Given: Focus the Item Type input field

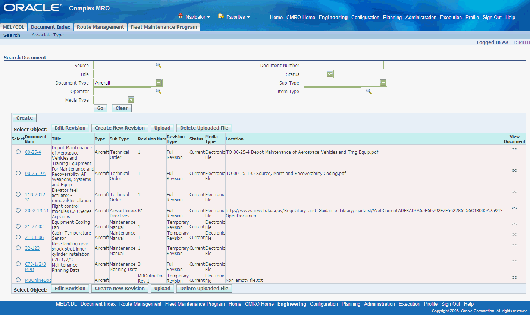Looking at the screenshot, I should tap(332, 91).
